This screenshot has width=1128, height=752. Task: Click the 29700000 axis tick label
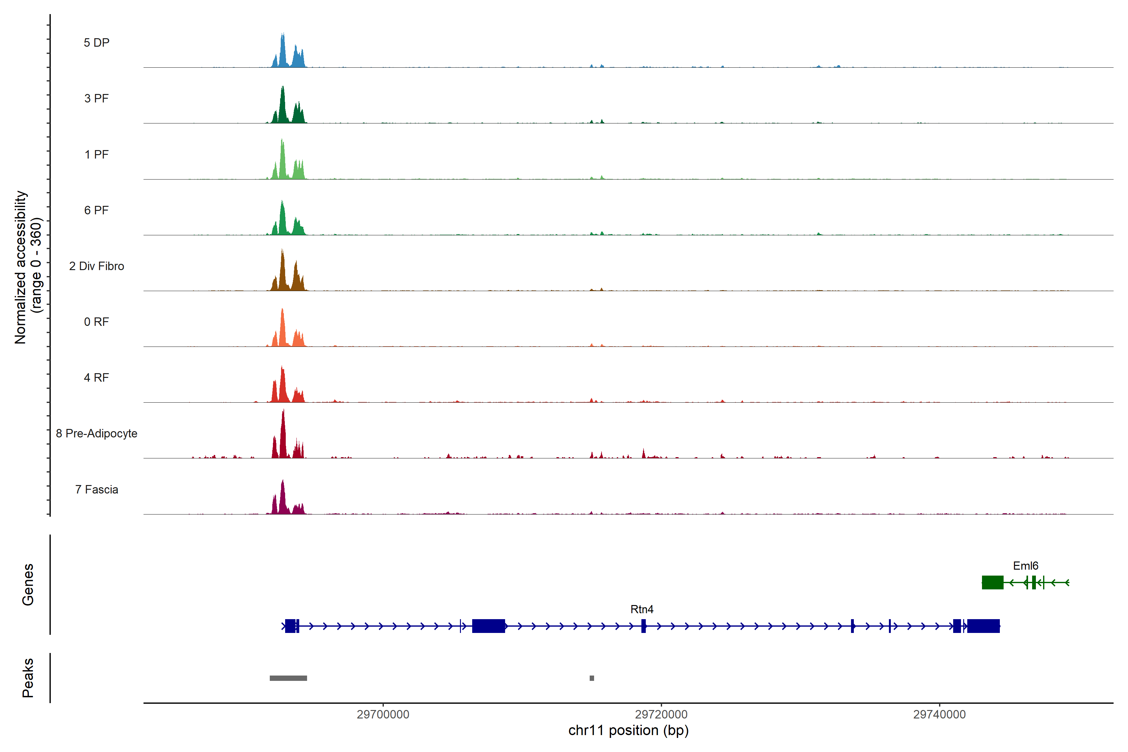click(x=383, y=715)
